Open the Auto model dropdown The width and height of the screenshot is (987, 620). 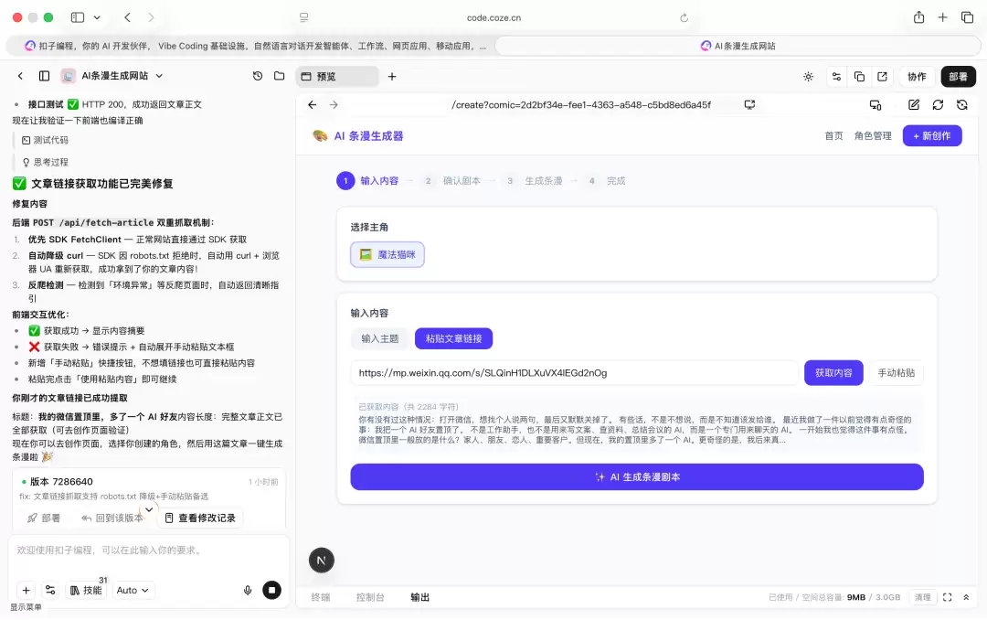click(133, 591)
